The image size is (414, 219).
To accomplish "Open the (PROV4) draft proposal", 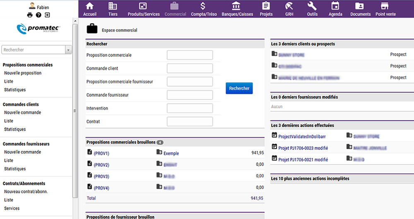I will 101,188.
